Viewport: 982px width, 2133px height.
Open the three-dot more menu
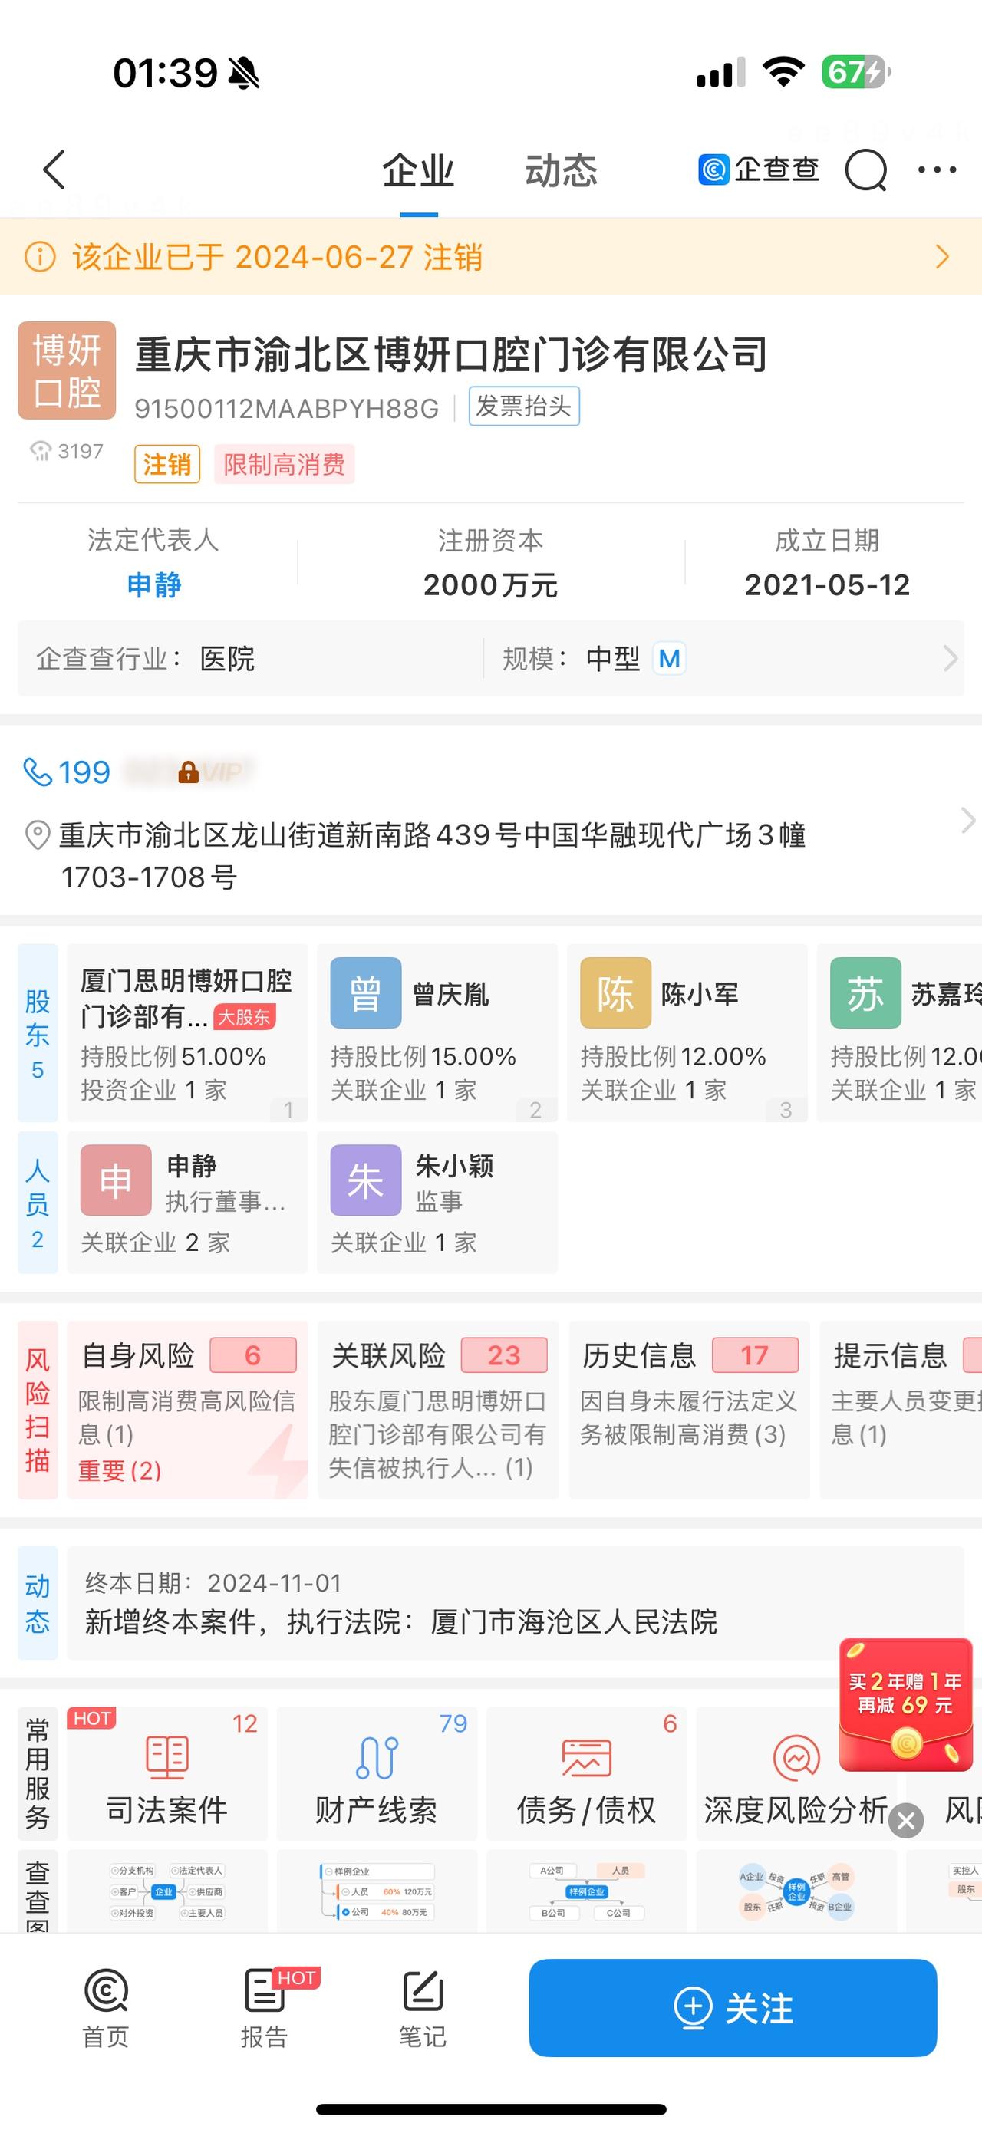tap(938, 170)
